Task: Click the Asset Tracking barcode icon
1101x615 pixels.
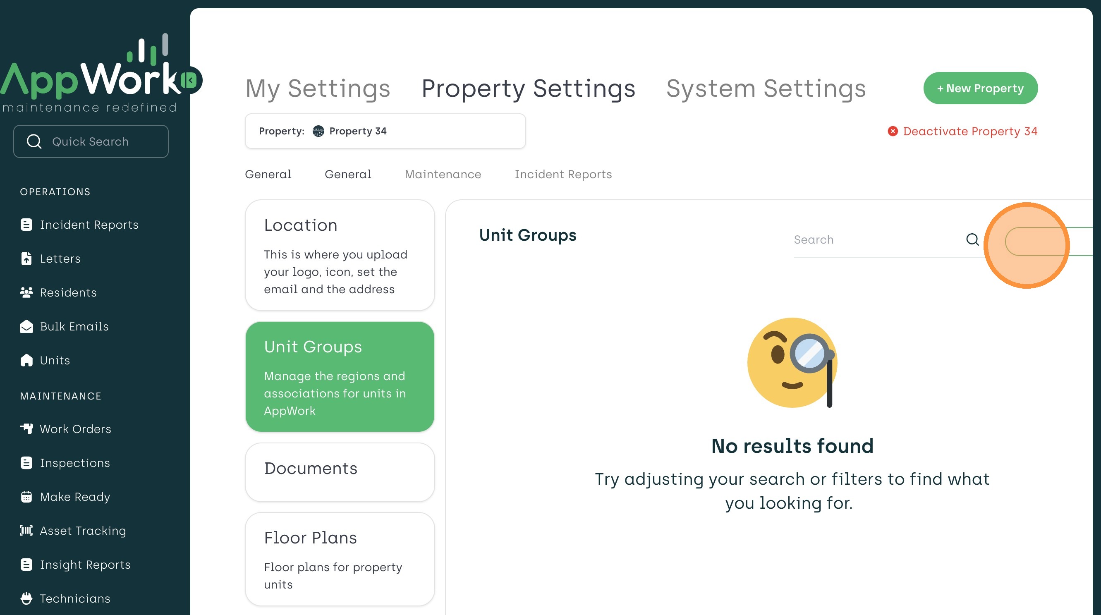Action: point(26,530)
